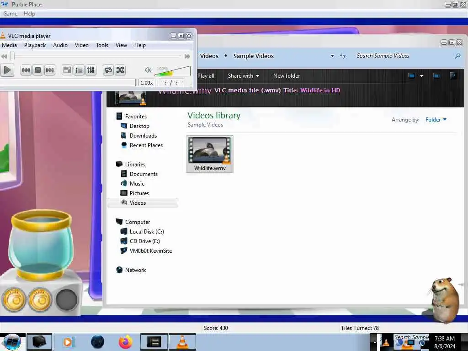Viewport: 468px width, 351px height.
Task: Open Recent Places
Action: pos(146,145)
